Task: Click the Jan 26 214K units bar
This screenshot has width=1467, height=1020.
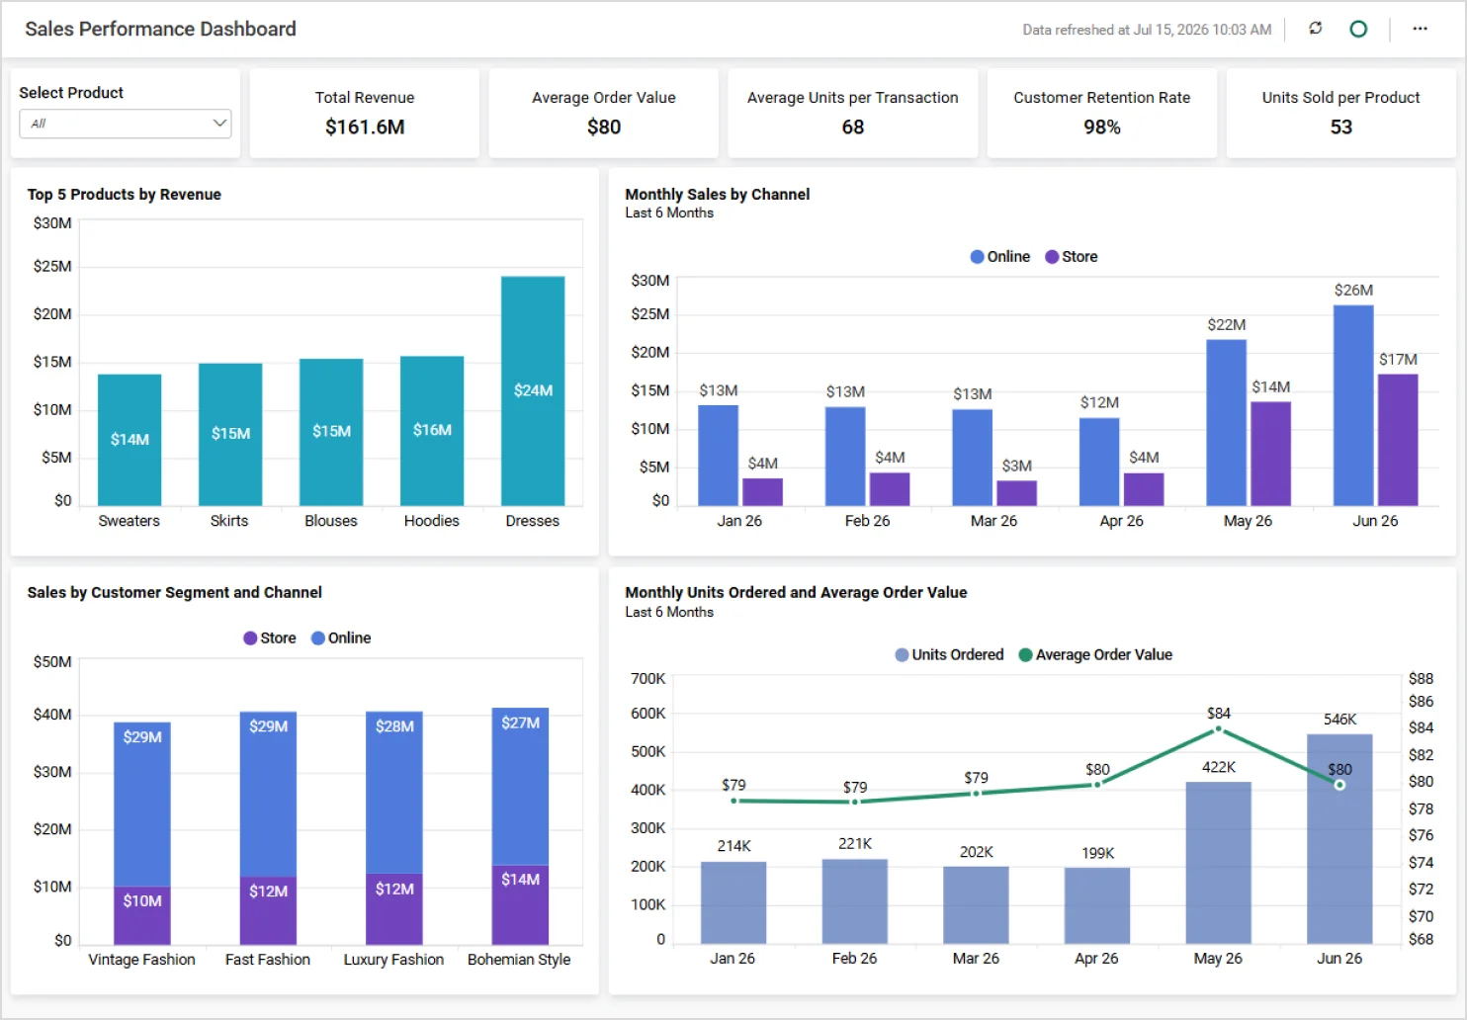Action: coord(733,902)
